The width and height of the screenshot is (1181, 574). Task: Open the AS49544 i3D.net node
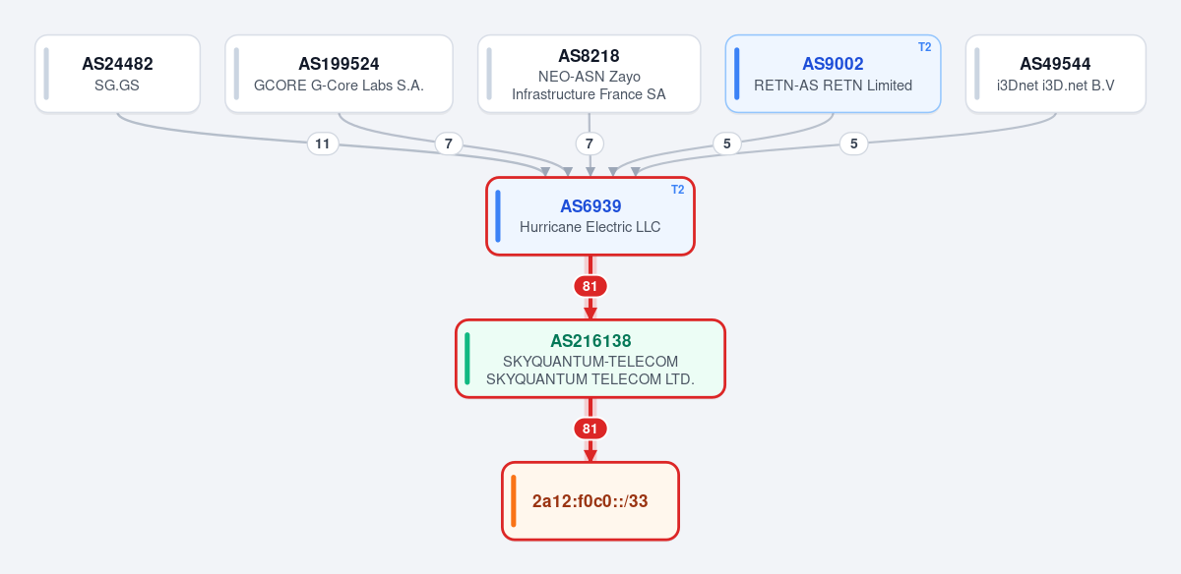click(1055, 74)
